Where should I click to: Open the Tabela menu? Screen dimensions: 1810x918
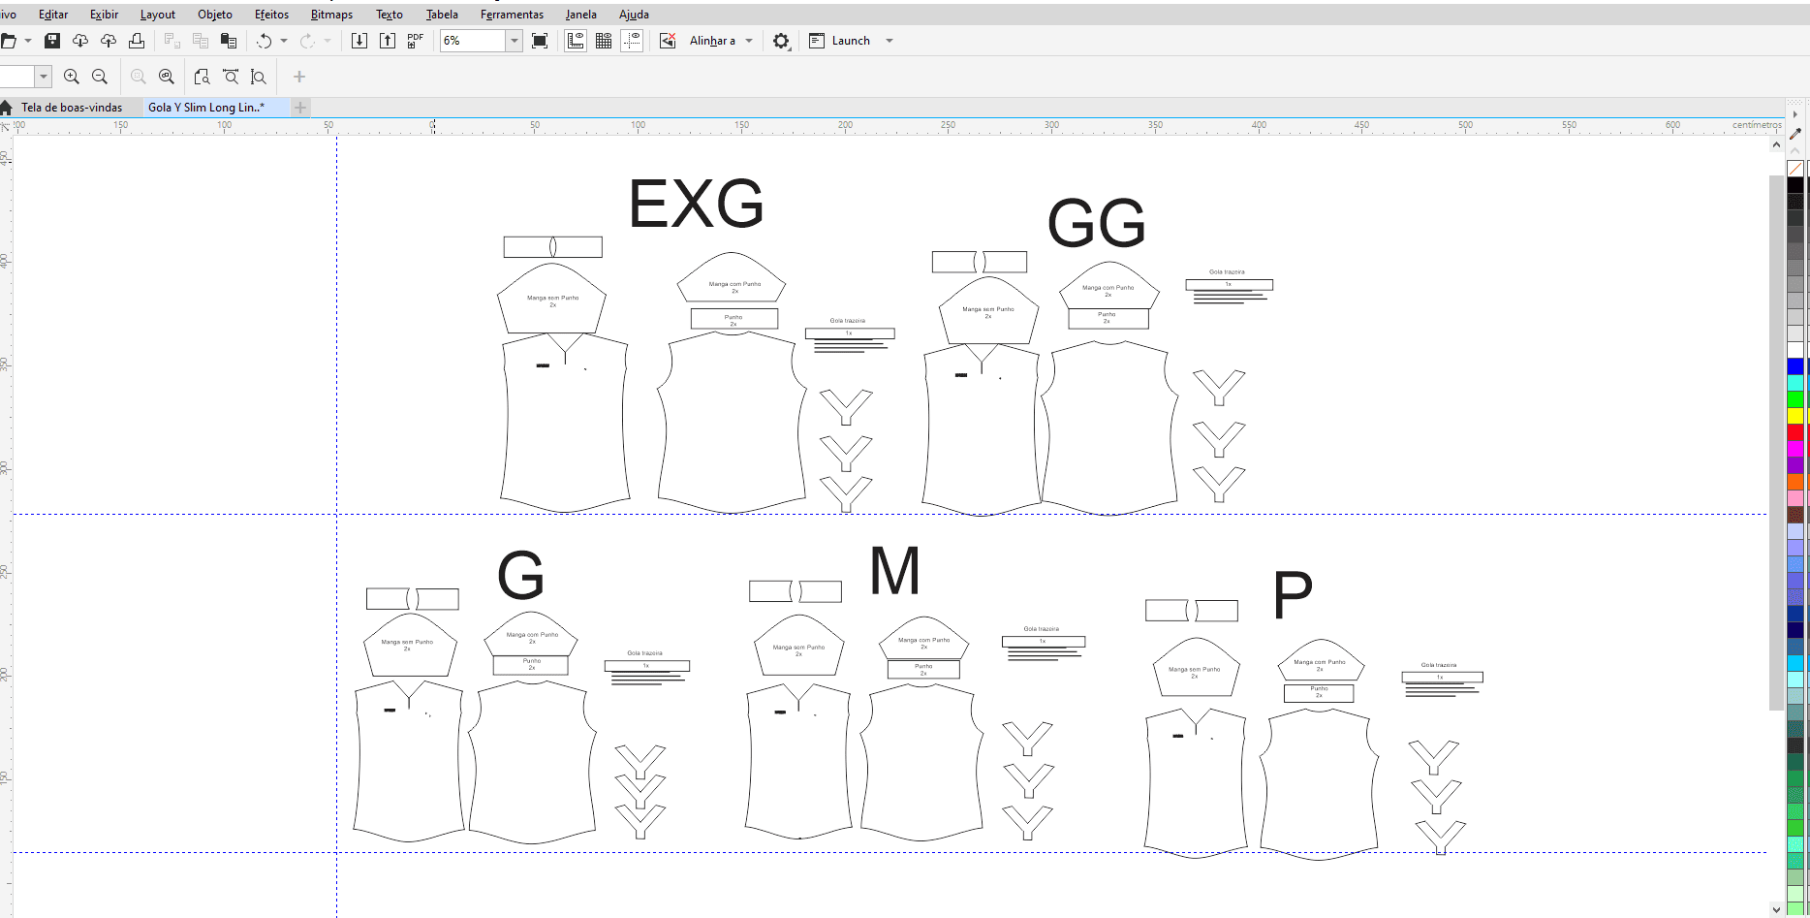[442, 15]
